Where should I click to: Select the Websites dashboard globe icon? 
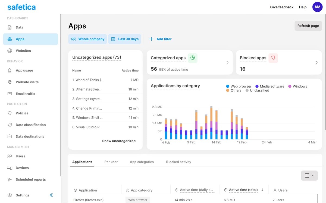(x=10, y=51)
